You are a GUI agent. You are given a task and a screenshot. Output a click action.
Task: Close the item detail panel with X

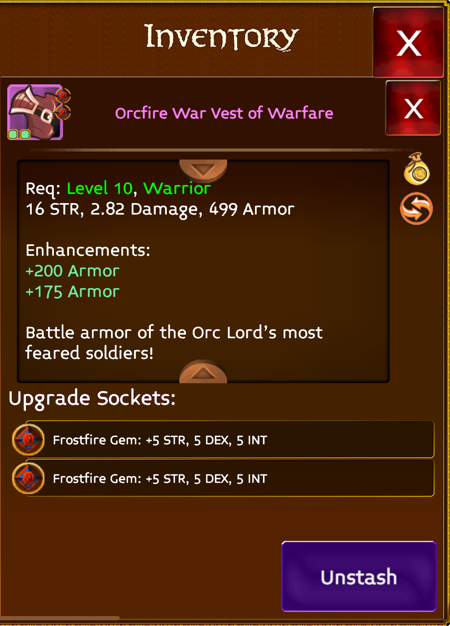413,108
